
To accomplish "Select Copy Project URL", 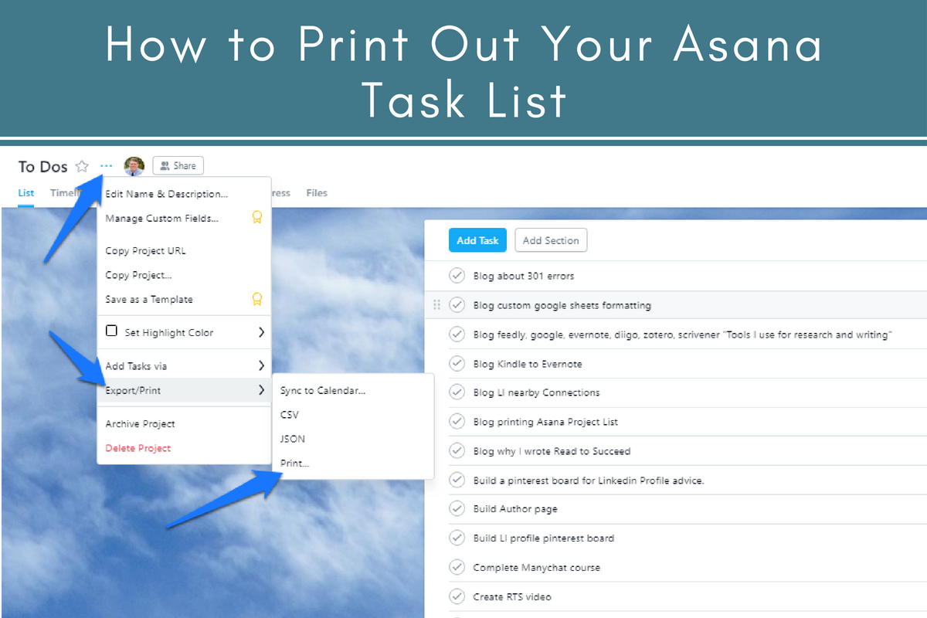I will click(146, 251).
